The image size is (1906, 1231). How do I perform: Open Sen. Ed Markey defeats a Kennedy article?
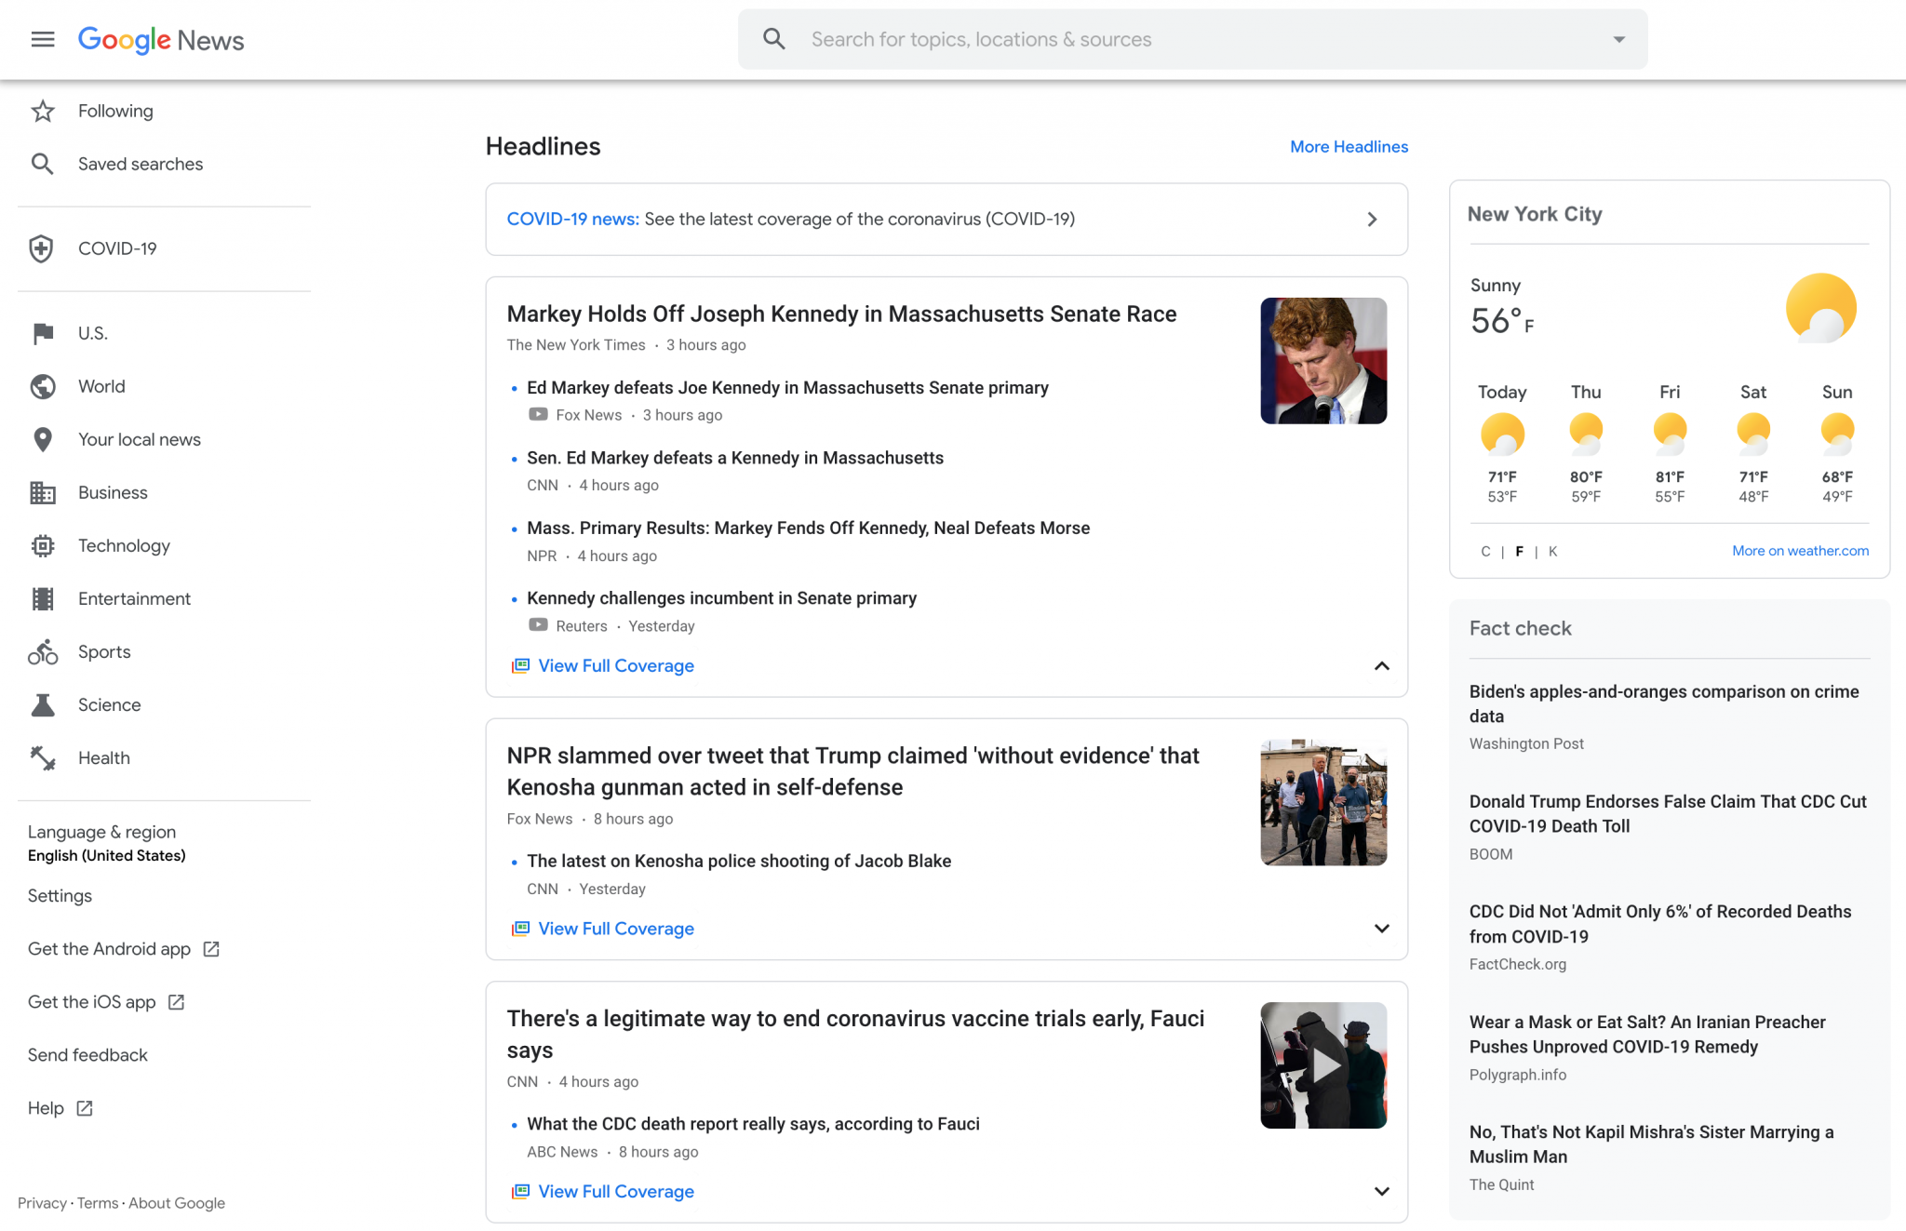pyautogui.click(x=735, y=457)
